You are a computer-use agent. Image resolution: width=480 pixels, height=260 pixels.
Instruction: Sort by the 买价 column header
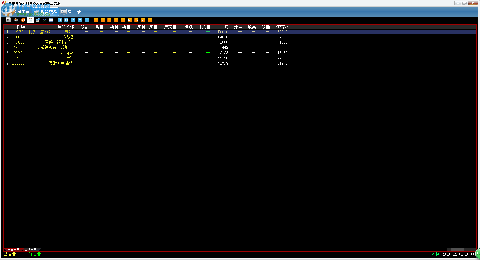point(141,27)
